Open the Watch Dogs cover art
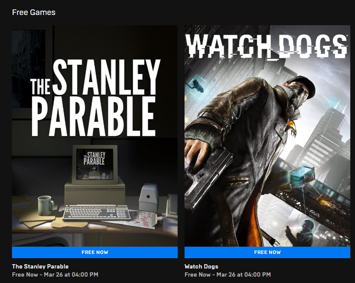The height and width of the screenshot is (283, 355). click(x=267, y=136)
